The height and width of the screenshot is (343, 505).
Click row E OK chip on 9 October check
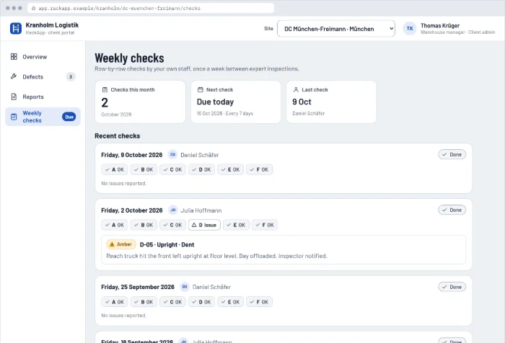pyautogui.click(x=231, y=169)
